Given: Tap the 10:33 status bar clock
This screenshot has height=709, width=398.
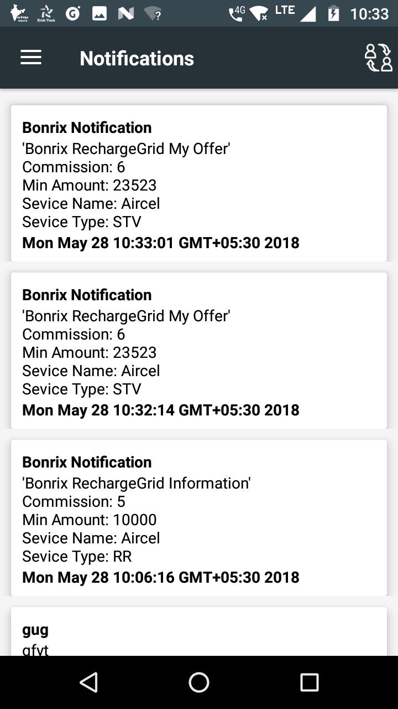Looking at the screenshot, I should 370,13.
